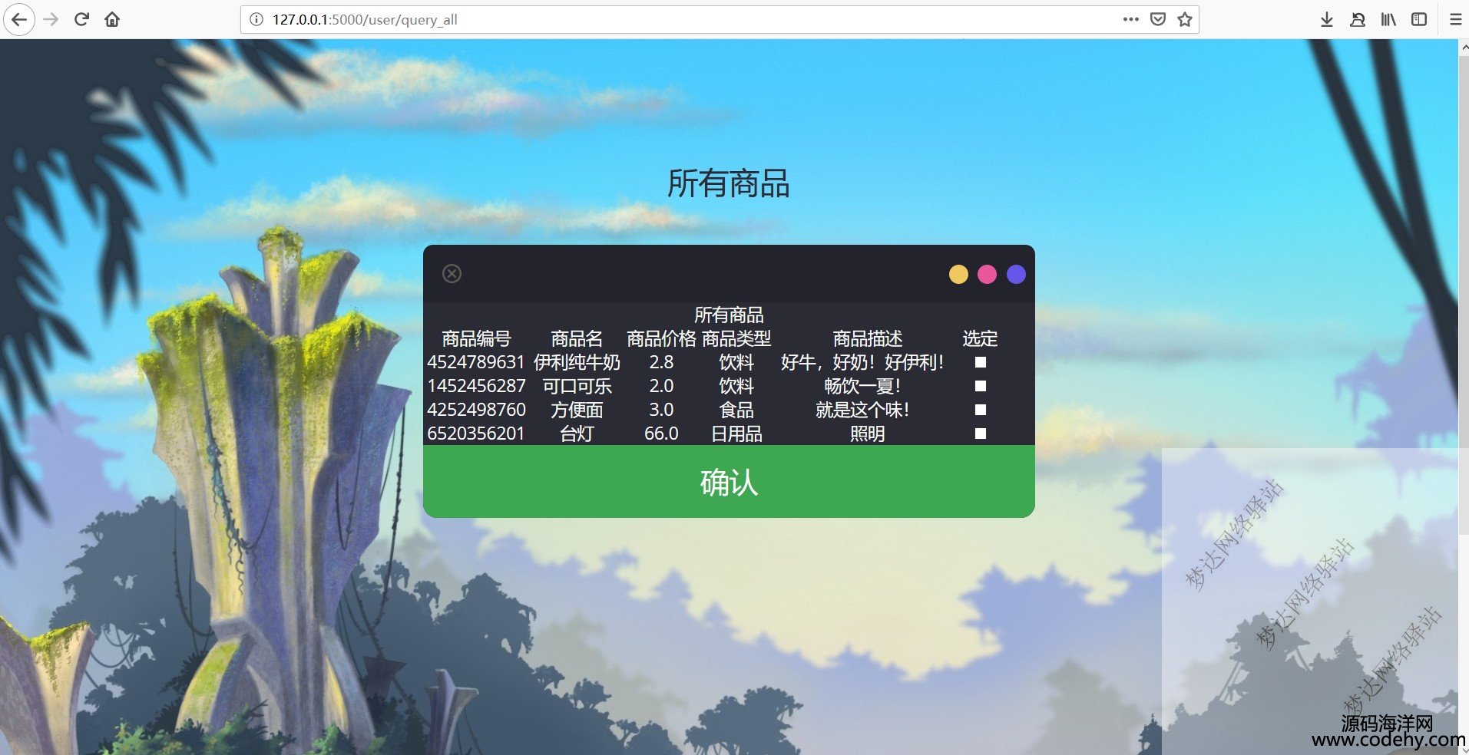Click the description 畅饮一夏！

(x=863, y=386)
